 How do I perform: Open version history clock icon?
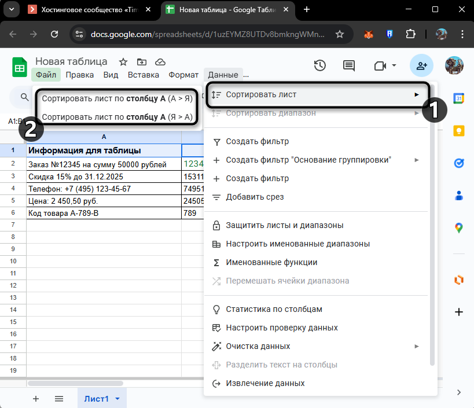pos(320,65)
